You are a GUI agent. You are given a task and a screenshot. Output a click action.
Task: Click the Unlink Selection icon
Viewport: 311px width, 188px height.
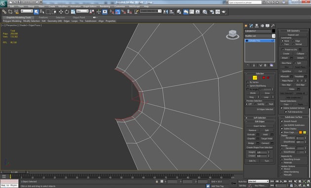tap(10, 12)
